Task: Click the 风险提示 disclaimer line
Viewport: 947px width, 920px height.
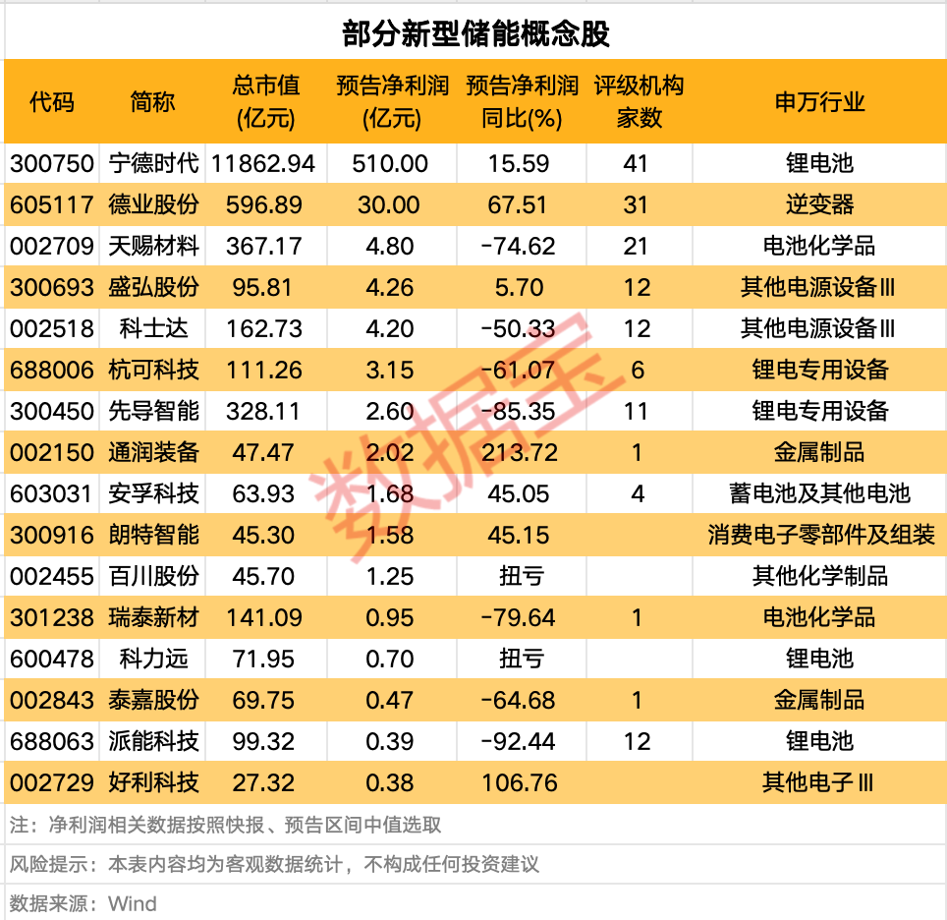Action: tap(275, 865)
